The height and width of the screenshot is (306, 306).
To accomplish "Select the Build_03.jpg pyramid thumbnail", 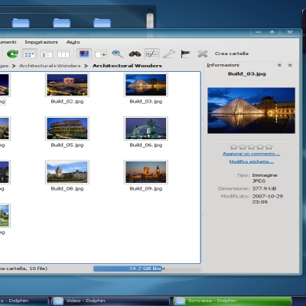I will 146,85.
